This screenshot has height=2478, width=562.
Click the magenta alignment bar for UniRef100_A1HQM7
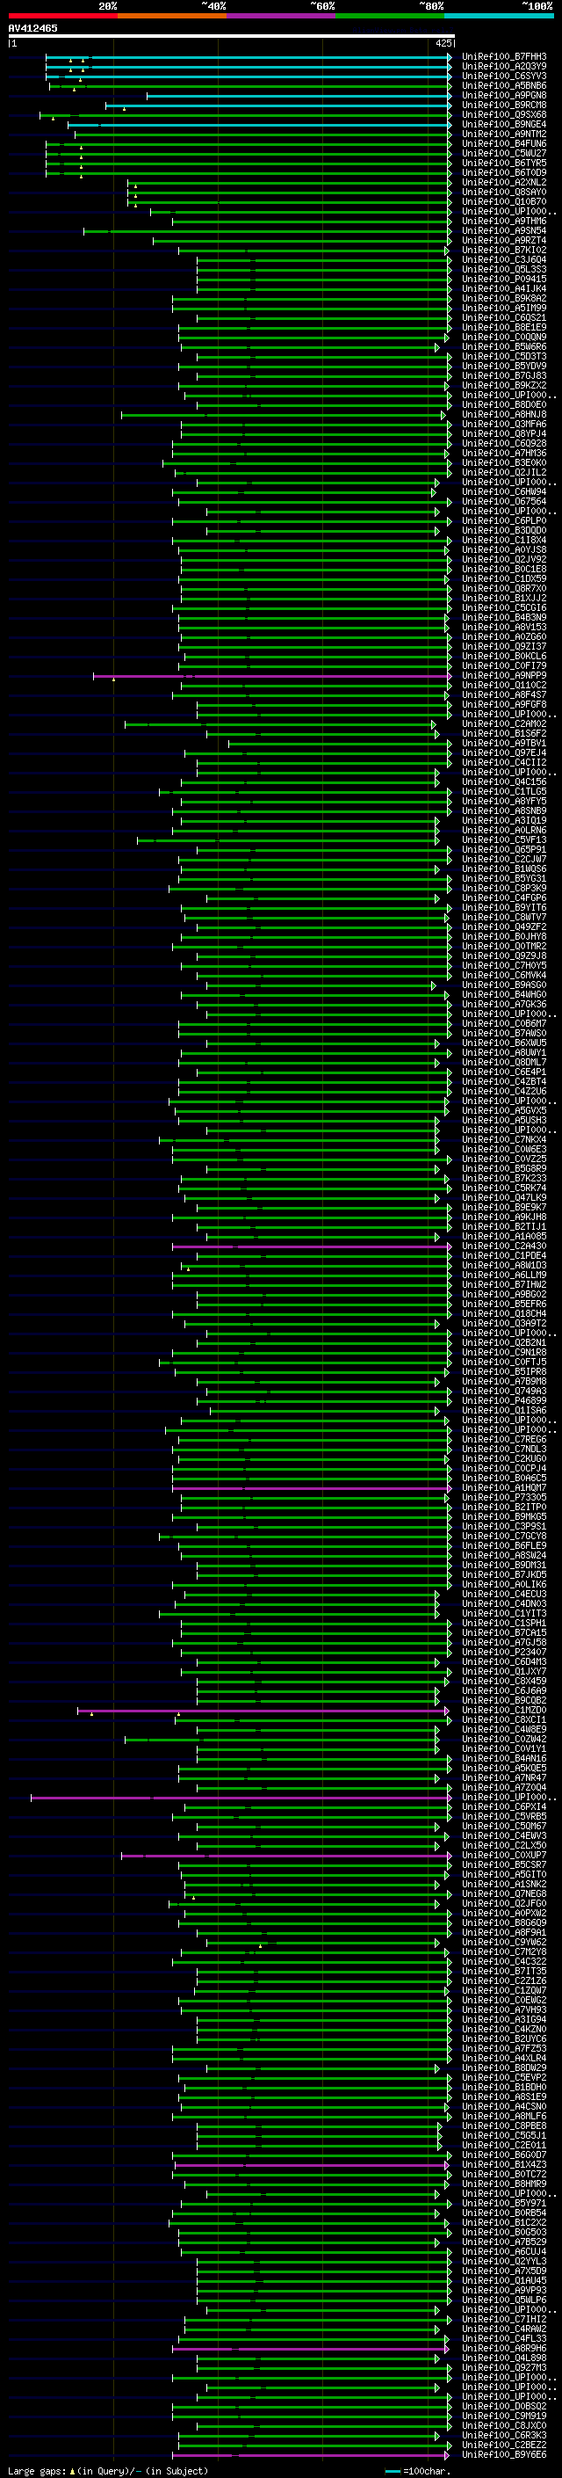313,1488
